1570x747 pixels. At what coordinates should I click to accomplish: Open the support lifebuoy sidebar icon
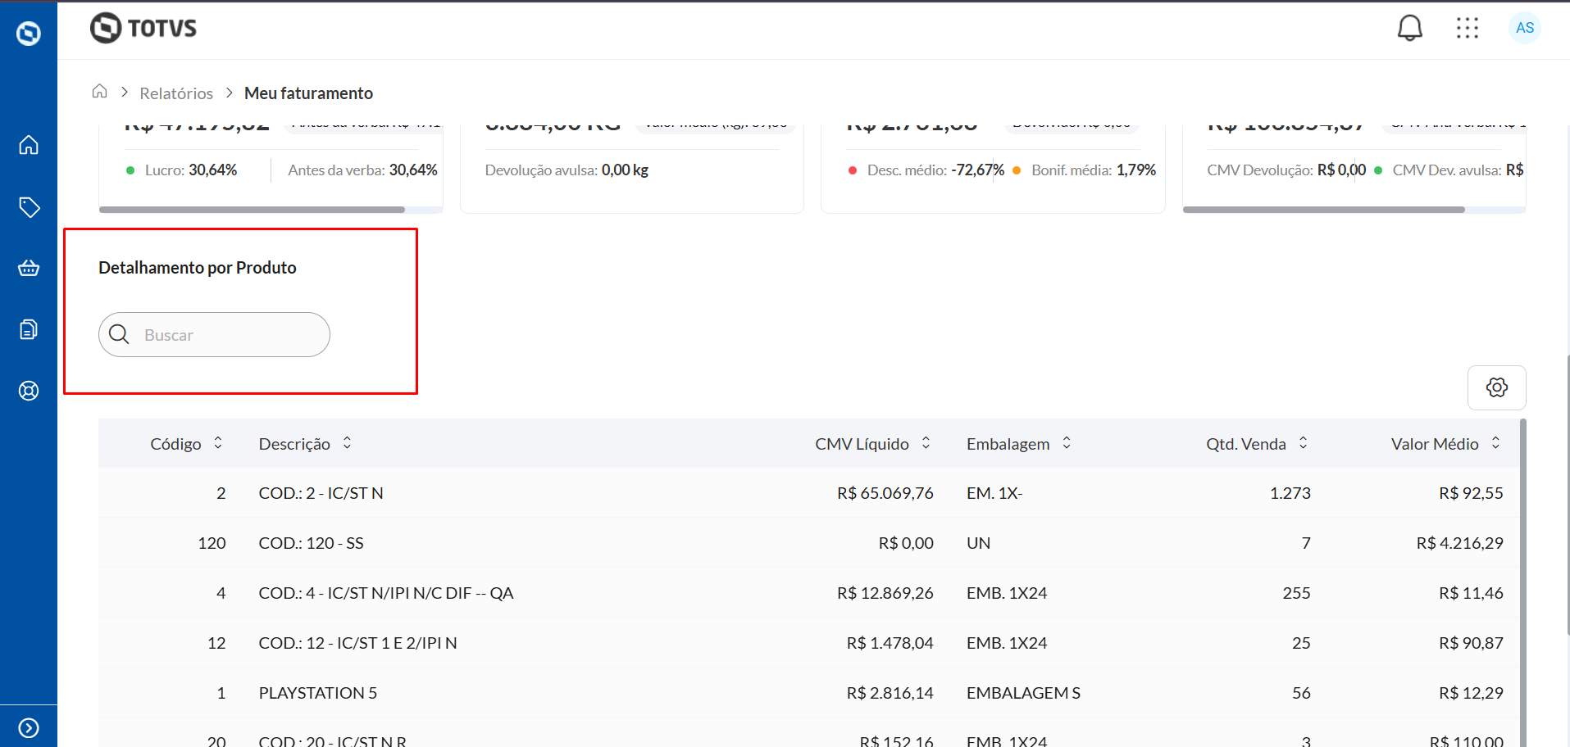coord(29,391)
